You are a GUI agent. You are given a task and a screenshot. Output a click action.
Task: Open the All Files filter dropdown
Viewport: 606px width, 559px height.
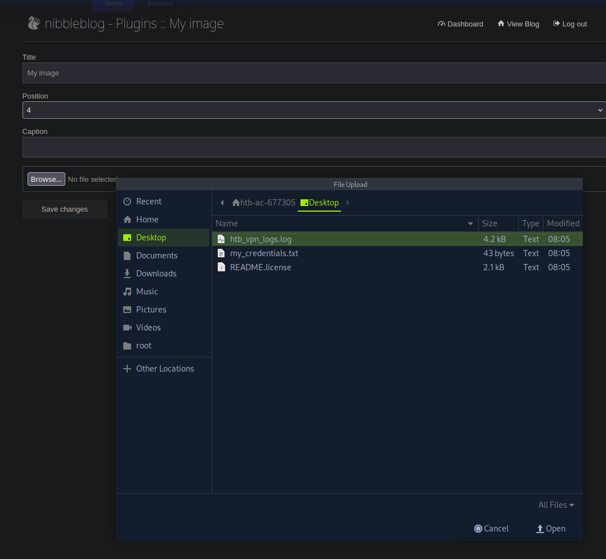556,505
